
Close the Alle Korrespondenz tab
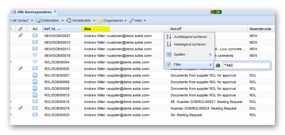point(55,11)
